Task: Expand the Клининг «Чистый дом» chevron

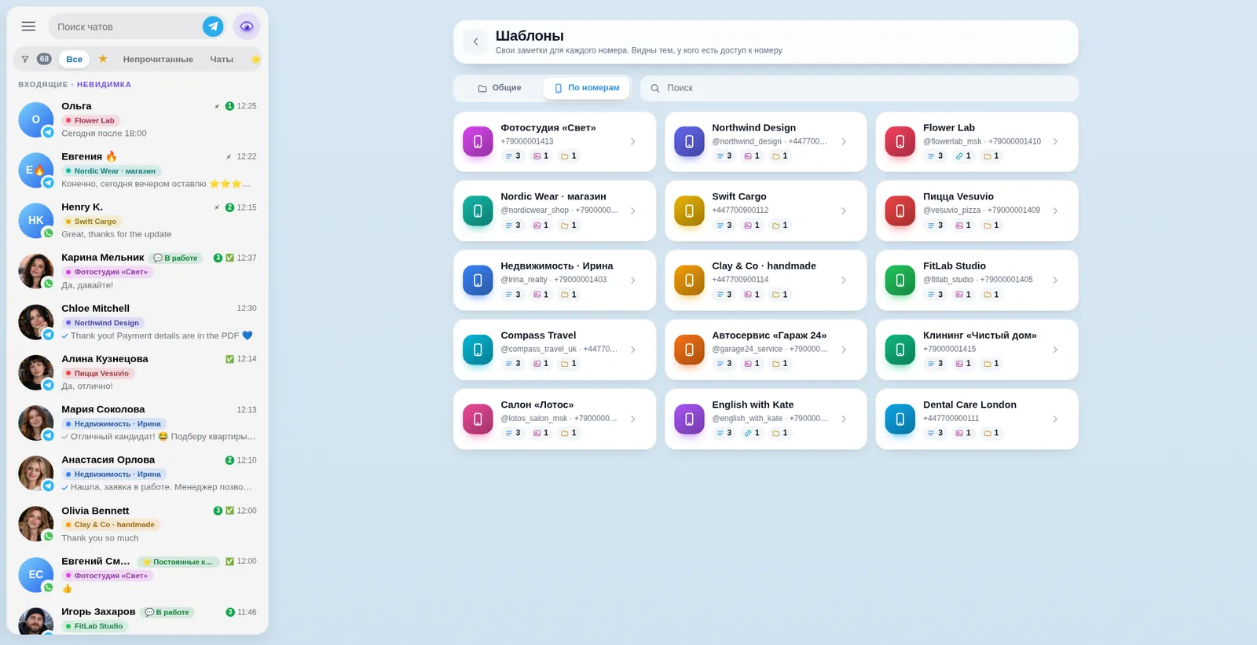Action: (1055, 350)
